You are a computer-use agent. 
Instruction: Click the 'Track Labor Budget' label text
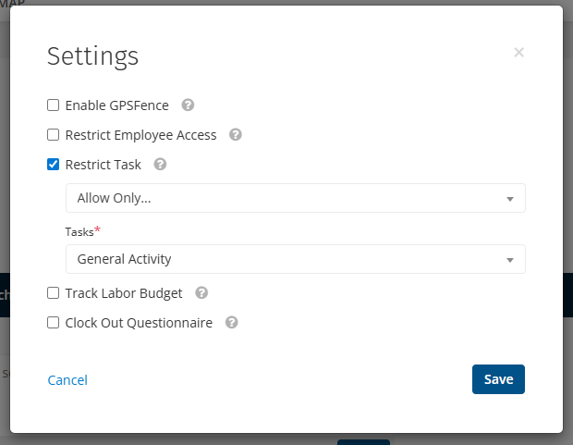click(x=124, y=293)
